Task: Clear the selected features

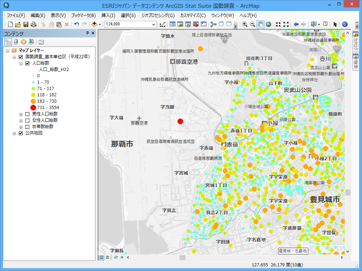Action: pyautogui.click(x=326, y=24)
